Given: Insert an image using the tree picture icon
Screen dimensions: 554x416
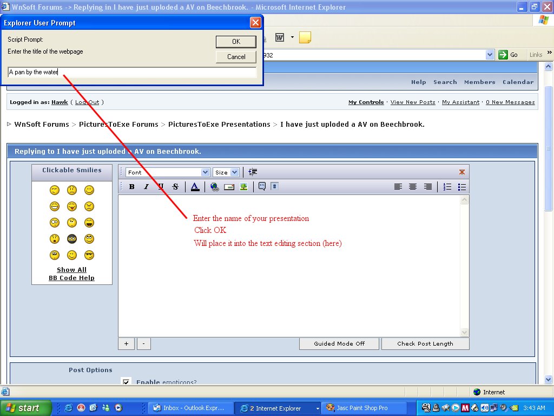Looking at the screenshot, I should 244,187.
